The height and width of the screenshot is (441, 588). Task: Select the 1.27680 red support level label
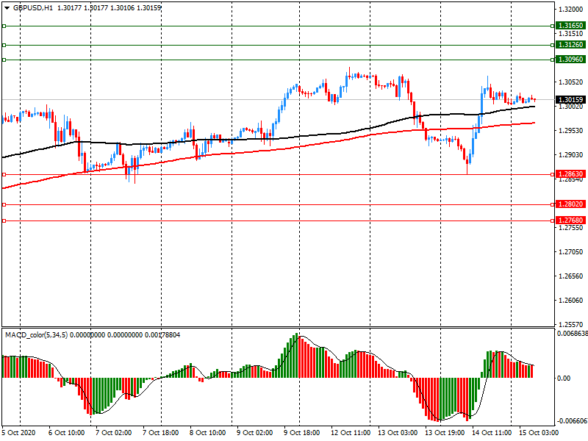tap(570, 220)
